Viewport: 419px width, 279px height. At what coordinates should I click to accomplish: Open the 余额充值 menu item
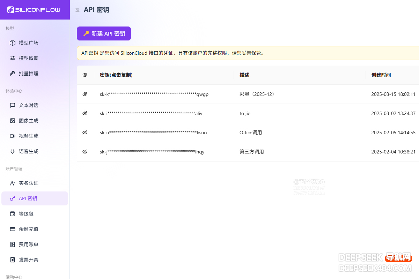(x=29, y=229)
